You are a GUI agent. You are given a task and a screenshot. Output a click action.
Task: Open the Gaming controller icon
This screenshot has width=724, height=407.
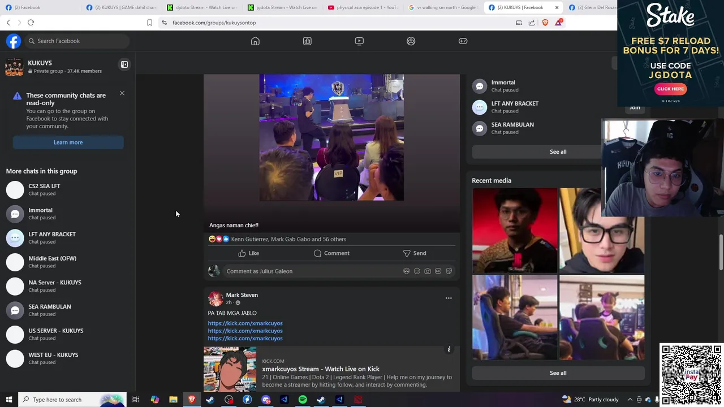(463, 41)
